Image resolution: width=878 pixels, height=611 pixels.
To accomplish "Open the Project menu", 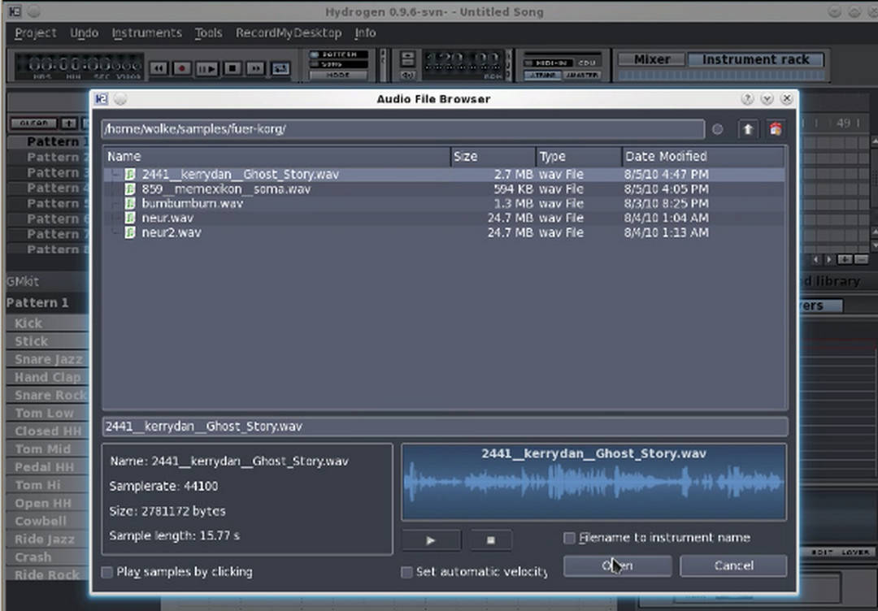I will coord(35,33).
